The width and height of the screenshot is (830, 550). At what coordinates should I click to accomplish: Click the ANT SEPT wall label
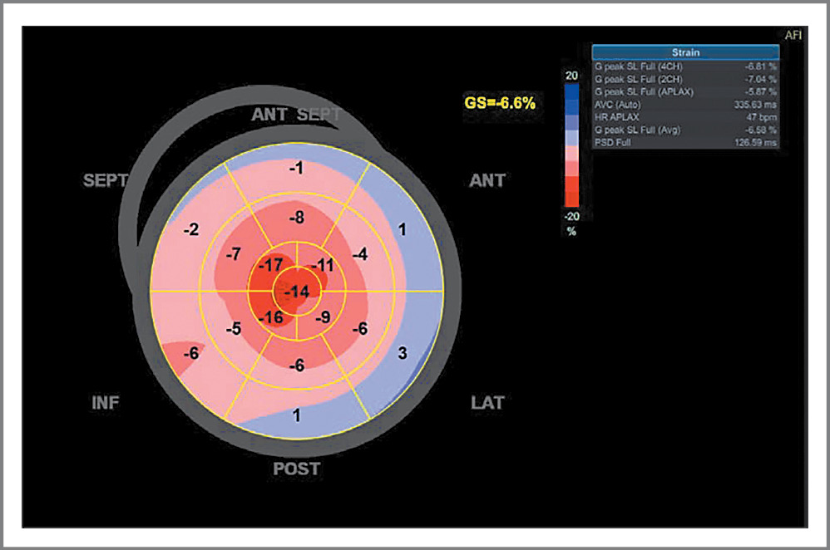click(296, 115)
